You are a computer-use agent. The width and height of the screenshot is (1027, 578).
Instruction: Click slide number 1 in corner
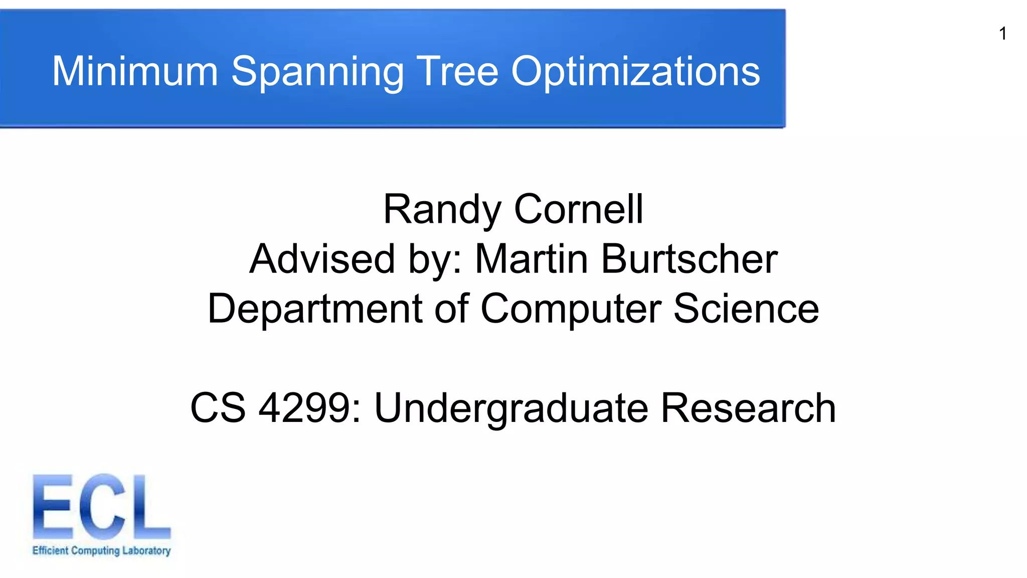tap(1002, 34)
